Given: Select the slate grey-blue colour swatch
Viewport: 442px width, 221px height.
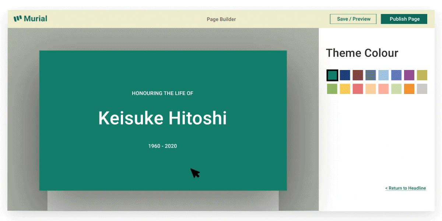Looking at the screenshot, I should [x=371, y=75].
